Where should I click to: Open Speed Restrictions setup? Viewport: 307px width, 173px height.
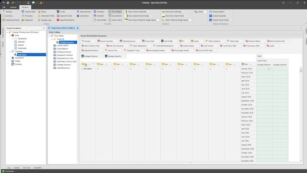[66, 20]
